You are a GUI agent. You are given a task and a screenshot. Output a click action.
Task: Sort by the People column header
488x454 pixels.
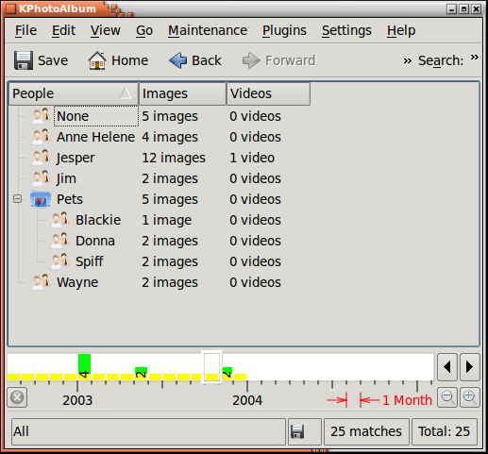point(74,93)
